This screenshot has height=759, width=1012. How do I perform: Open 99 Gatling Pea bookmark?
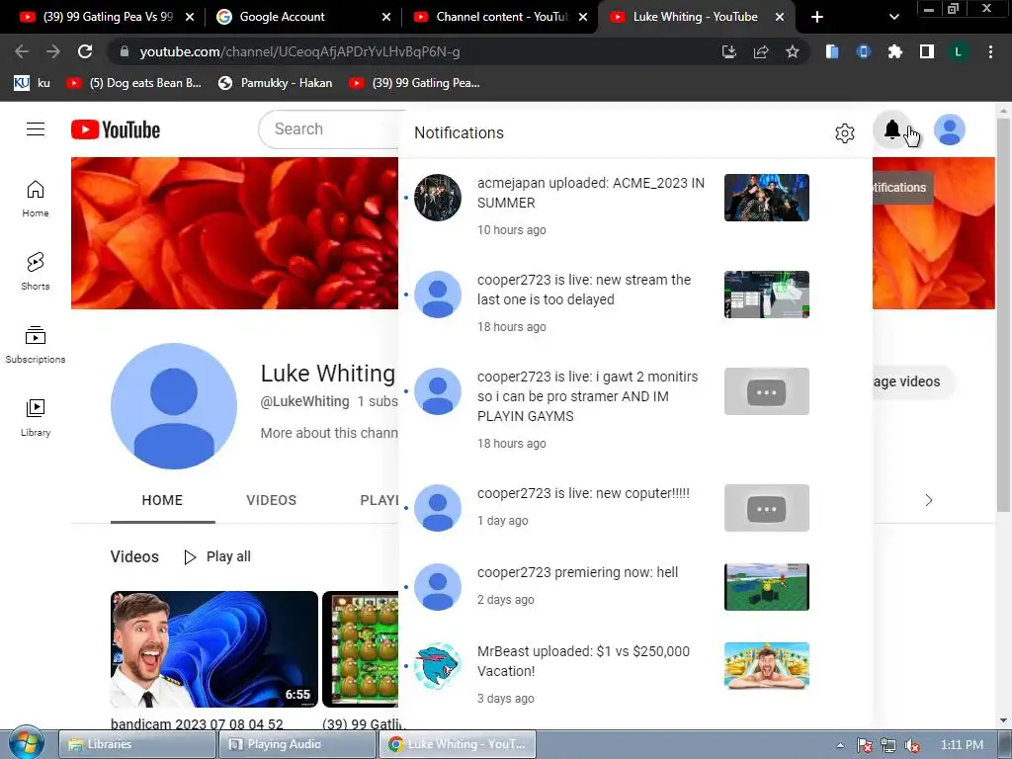point(414,83)
